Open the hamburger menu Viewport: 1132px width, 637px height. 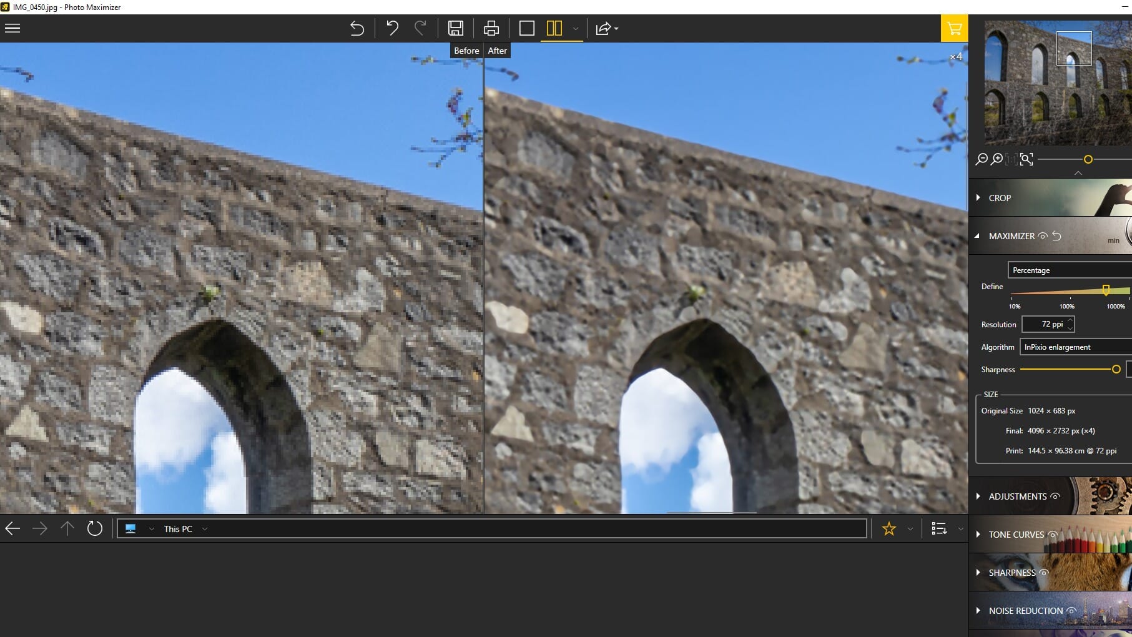12,28
